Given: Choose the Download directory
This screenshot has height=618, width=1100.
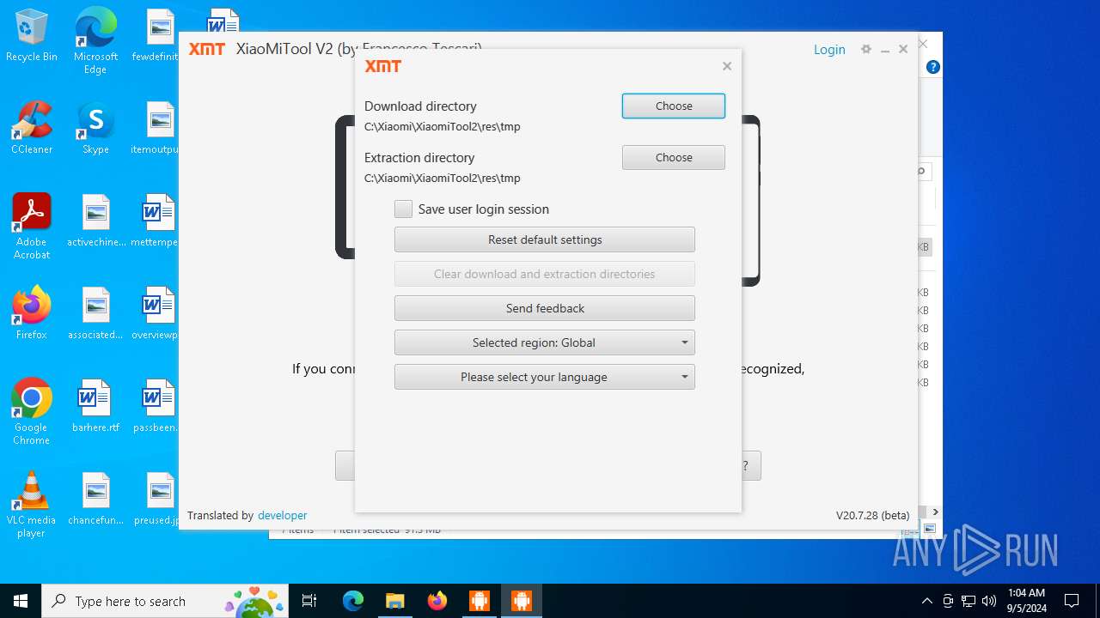Looking at the screenshot, I should tap(673, 106).
